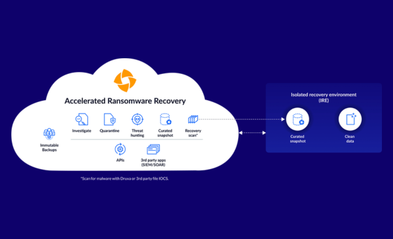Click the footnote about scanning for malware
Screen dimensions: 393x239
click(x=124, y=179)
